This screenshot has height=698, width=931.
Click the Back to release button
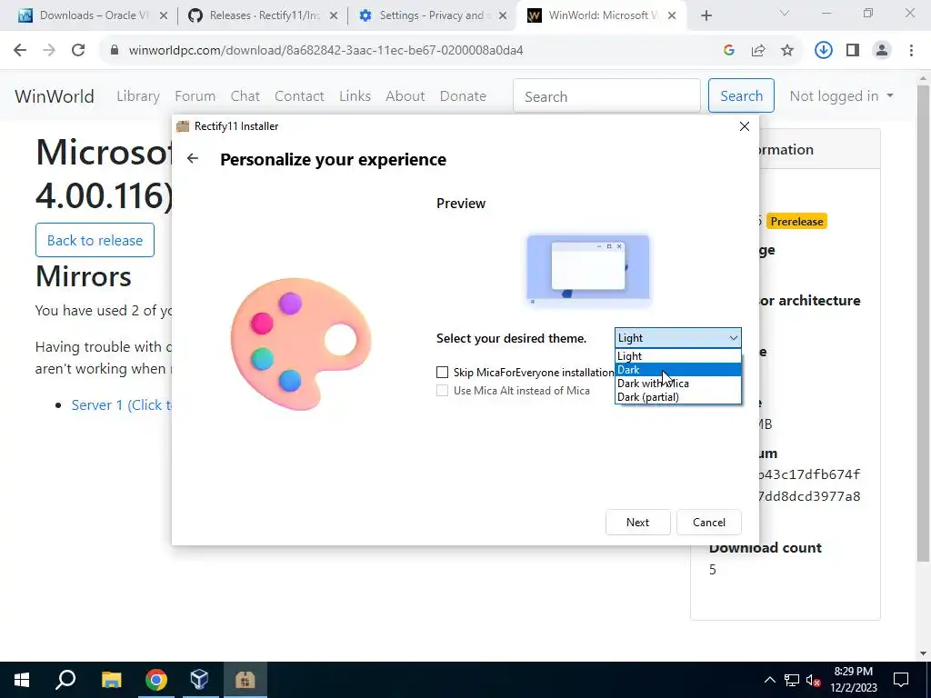point(95,240)
